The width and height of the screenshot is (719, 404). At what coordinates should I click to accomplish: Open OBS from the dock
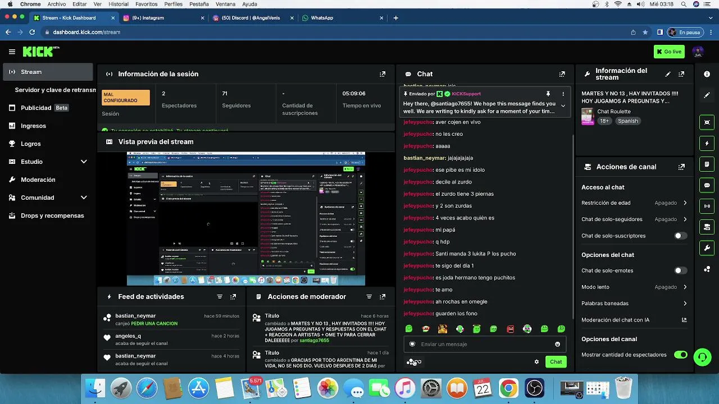(x=534, y=388)
